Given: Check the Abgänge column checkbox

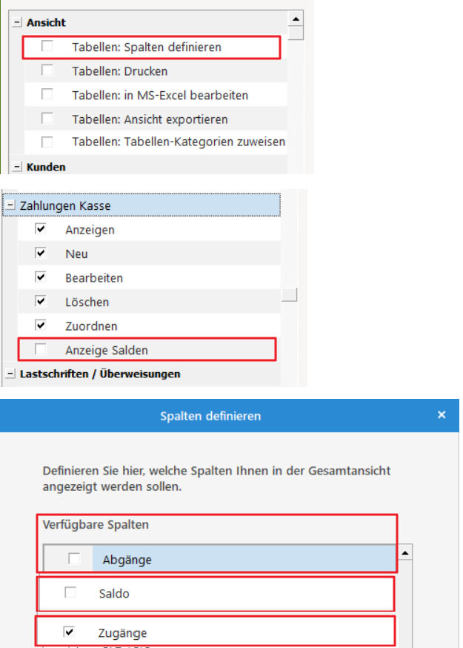Looking at the screenshot, I should (x=74, y=559).
